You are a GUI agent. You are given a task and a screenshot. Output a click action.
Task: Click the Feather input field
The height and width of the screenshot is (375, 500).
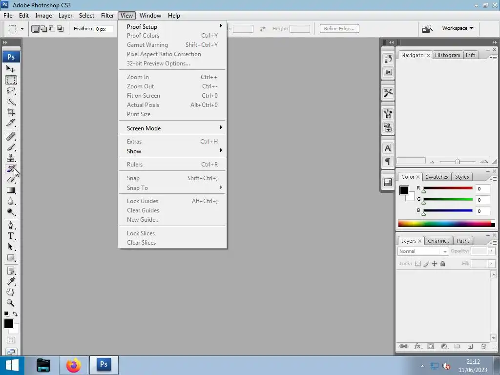104,29
